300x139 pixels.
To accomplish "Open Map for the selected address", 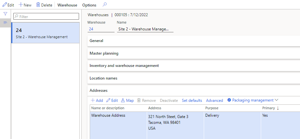I will [x=127, y=101].
